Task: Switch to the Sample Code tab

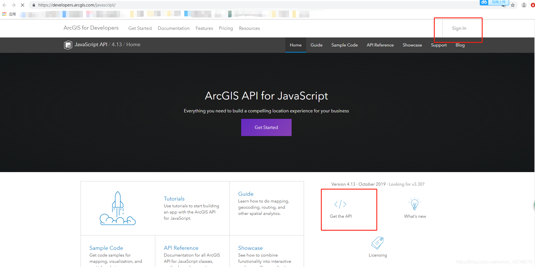Action: [344, 45]
